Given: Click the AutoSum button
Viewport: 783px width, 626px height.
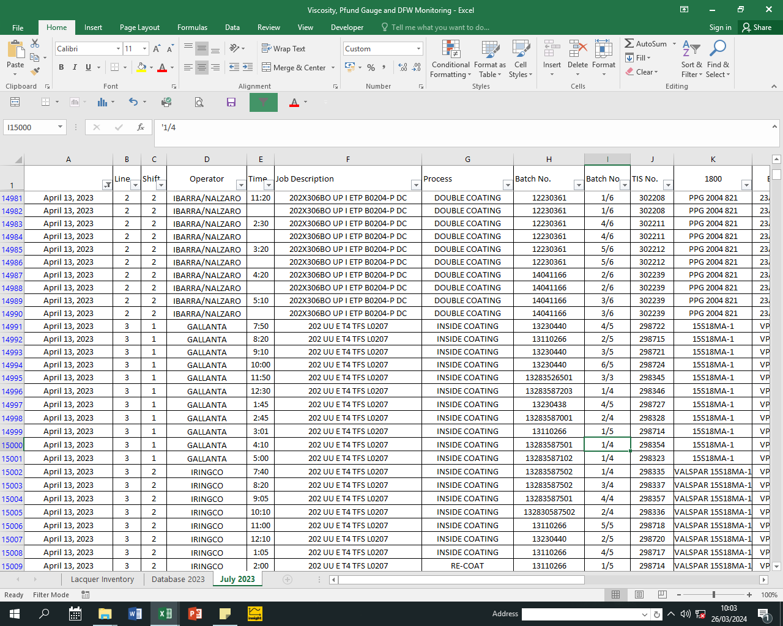Looking at the screenshot, I should coord(646,43).
